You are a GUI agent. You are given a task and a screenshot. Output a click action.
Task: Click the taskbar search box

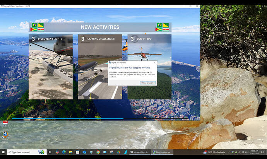[x=27, y=152]
